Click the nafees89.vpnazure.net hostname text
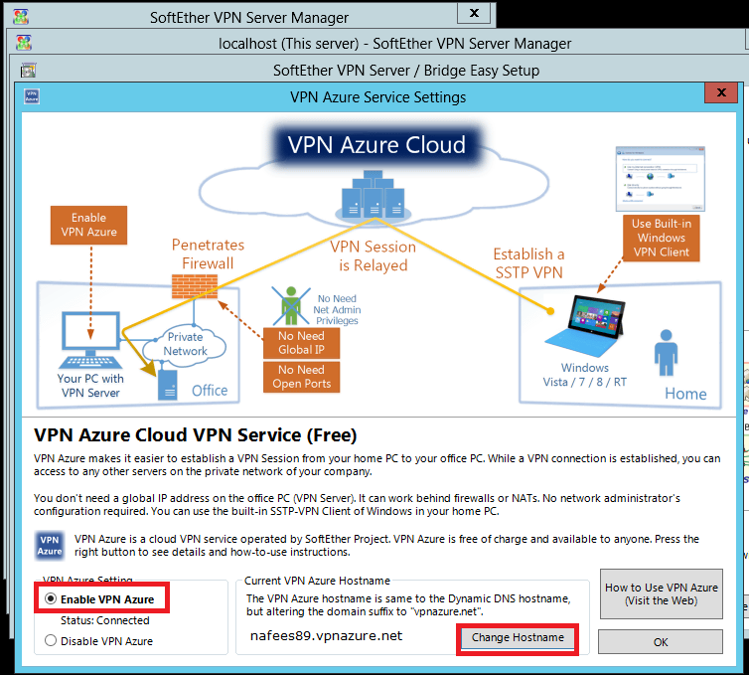Screen dimensions: 749x675 pos(326,636)
